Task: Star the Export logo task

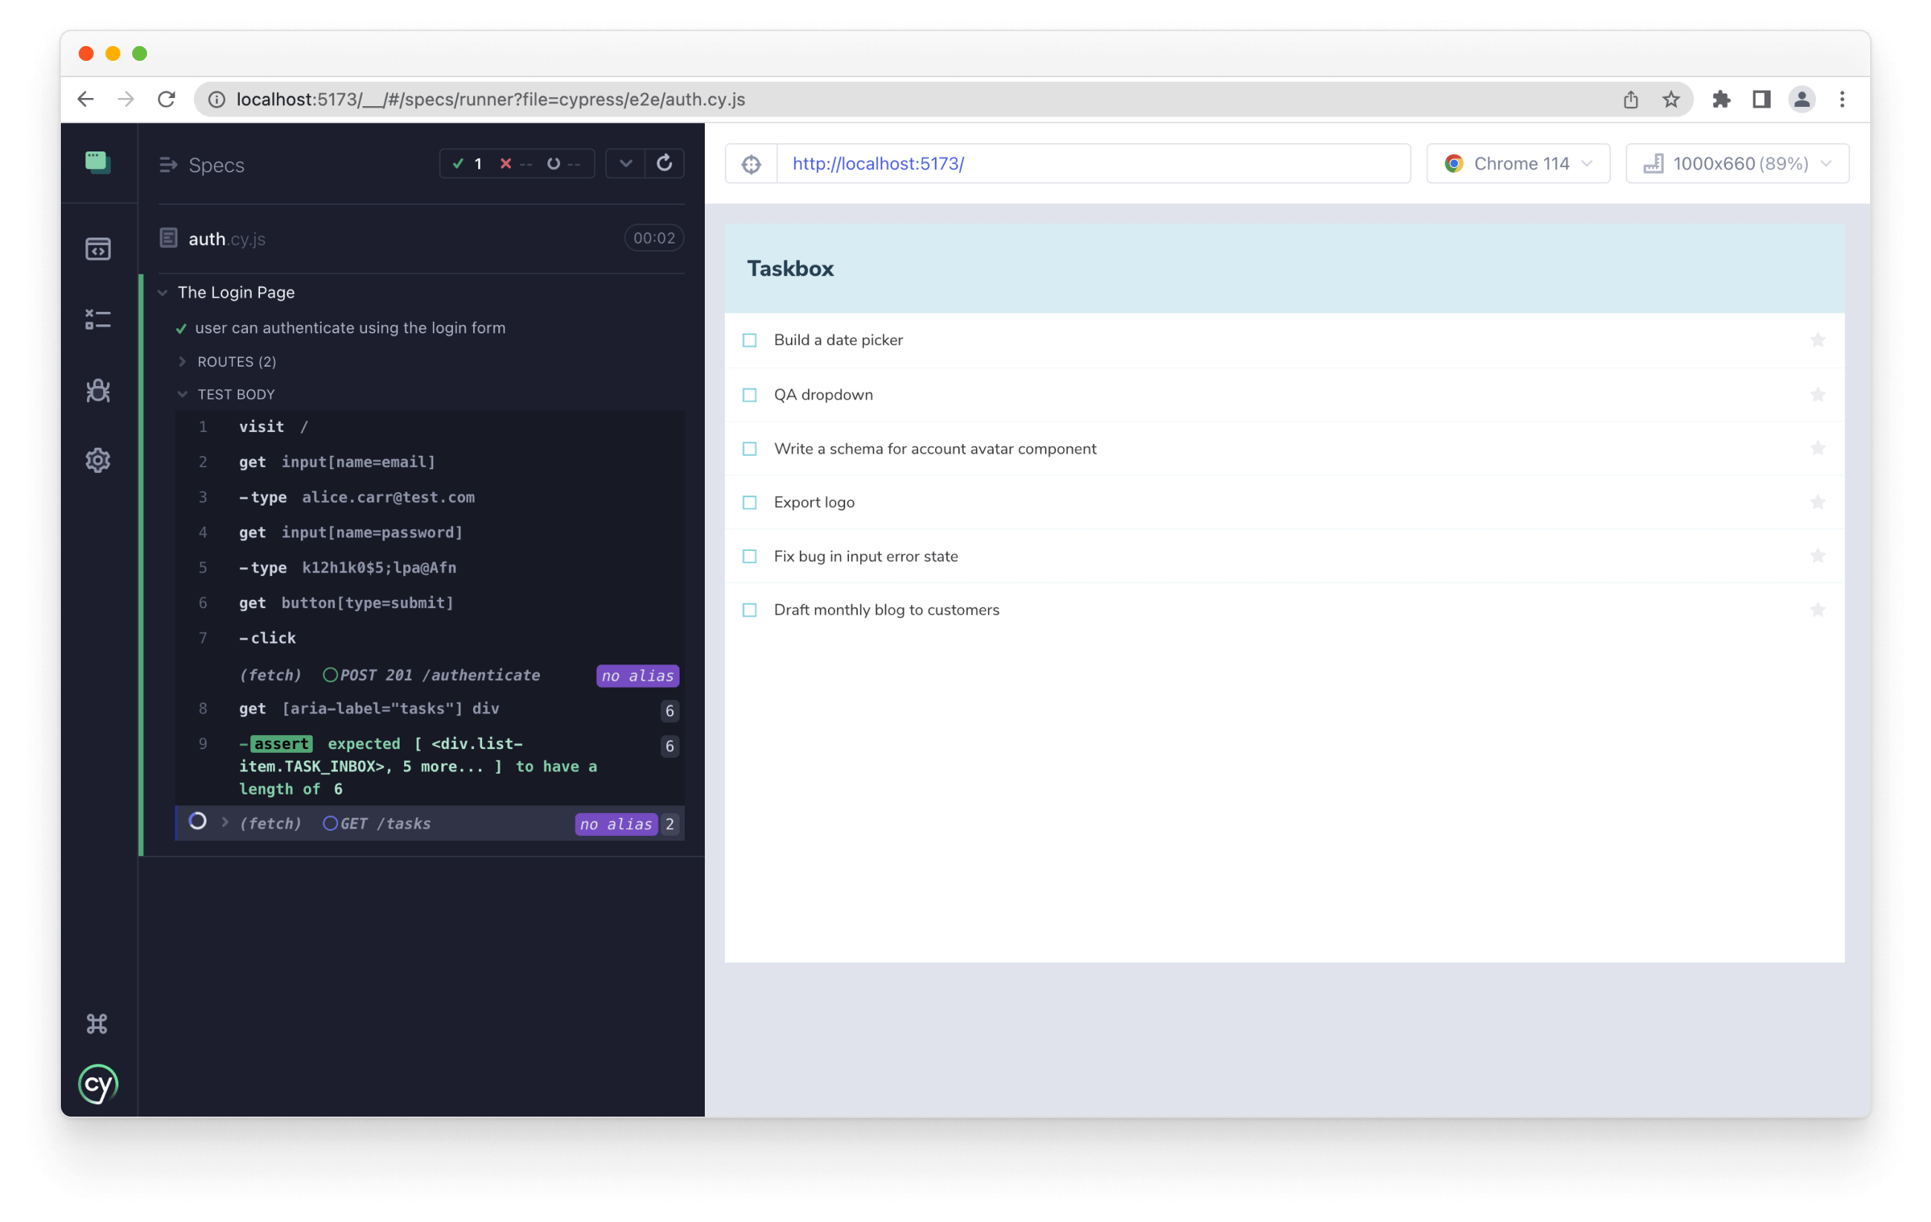Action: pyautogui.click(x=1817, y=503)
